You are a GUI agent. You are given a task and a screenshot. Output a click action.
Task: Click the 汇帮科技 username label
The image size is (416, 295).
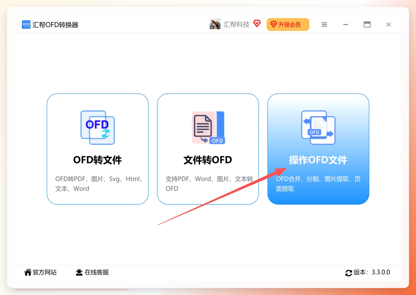(237, 25)
